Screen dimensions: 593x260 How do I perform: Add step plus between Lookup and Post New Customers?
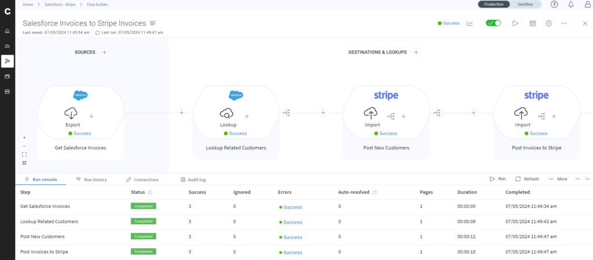pos(323,112)
